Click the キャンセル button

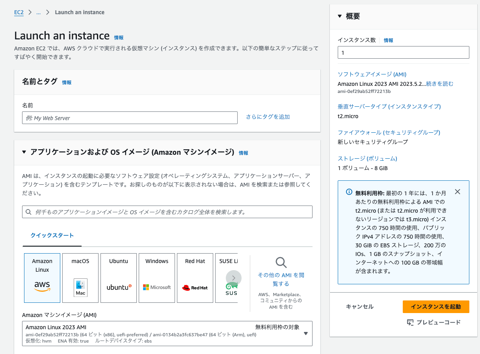(x=360, y=306)
